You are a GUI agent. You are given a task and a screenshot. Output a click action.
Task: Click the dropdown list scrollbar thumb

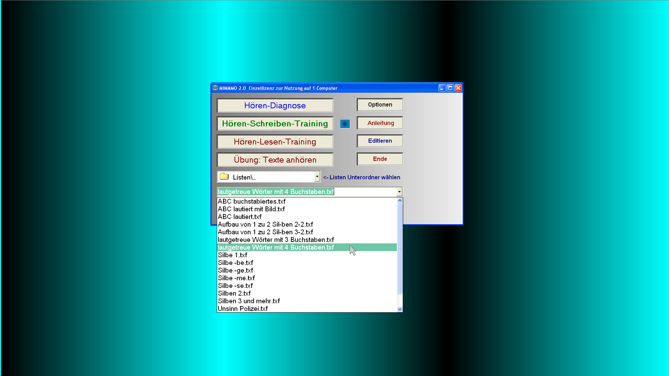400,249
